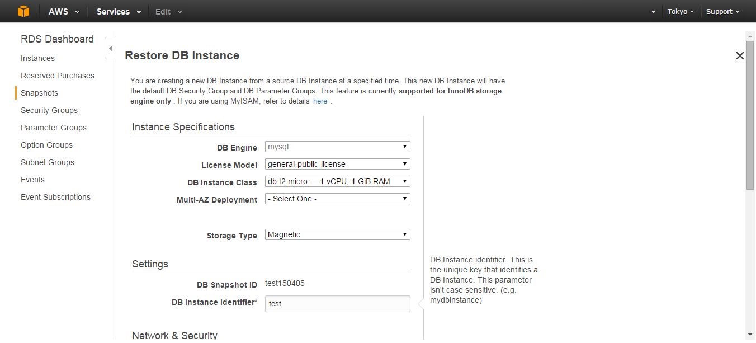Image resolution: width=756 pixels, height=343 pixels.
Task: Open Subnet Groups in the sidebar
Action: 48,162
